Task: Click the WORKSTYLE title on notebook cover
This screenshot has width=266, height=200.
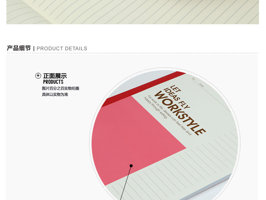Action: coord(180,113)
